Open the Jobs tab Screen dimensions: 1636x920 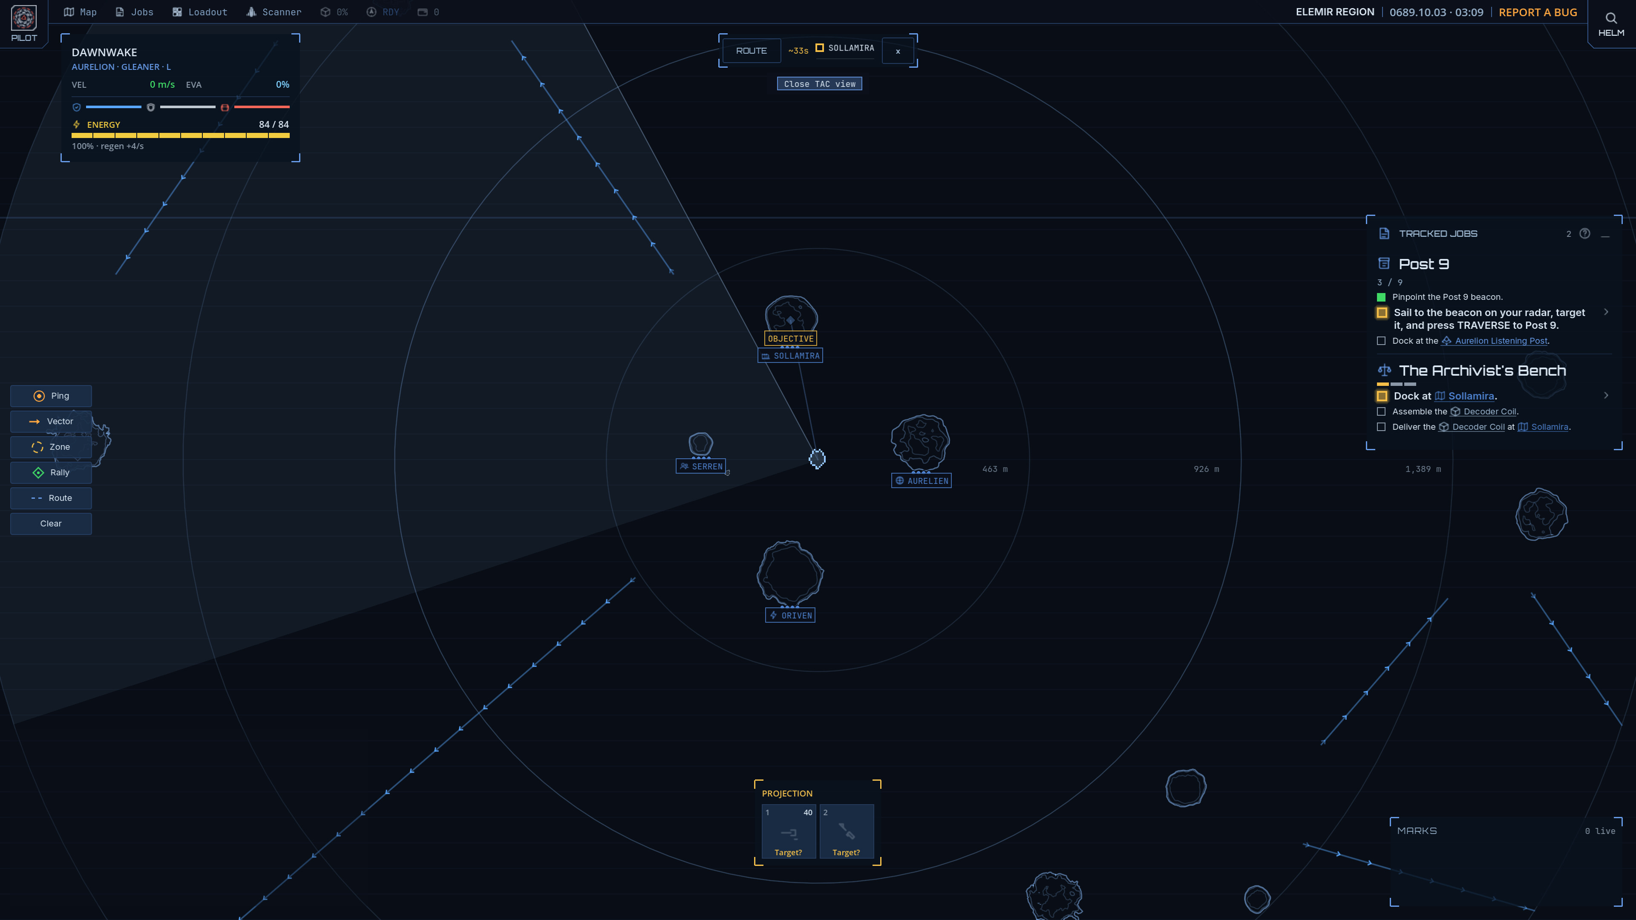pos(134,12)
